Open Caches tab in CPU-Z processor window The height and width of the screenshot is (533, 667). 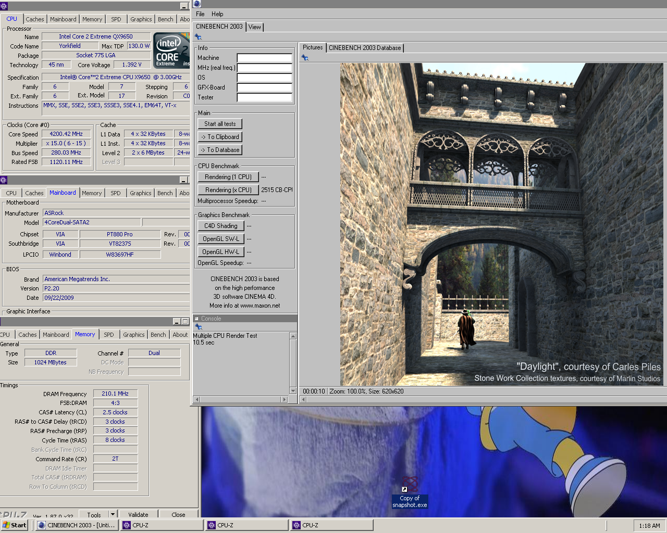pos(35,19)
